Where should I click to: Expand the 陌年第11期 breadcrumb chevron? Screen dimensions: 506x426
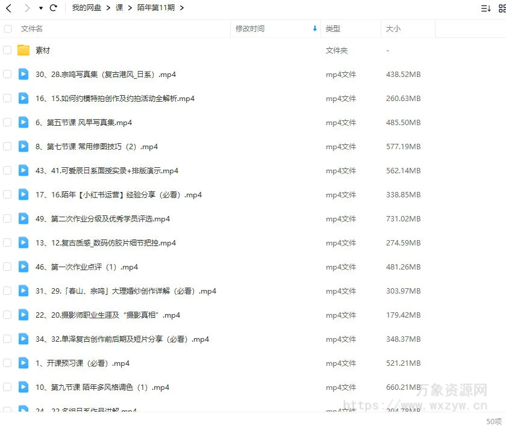(182, 8)
